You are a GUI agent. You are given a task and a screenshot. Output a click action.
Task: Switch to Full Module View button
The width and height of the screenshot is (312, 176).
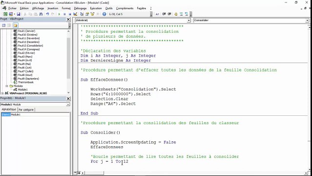(x=79, y=173)
